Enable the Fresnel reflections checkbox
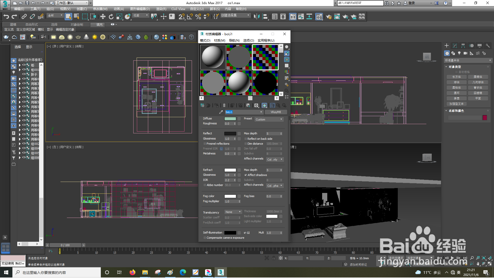Screen dimensions: 494x278 pos(205,144)
